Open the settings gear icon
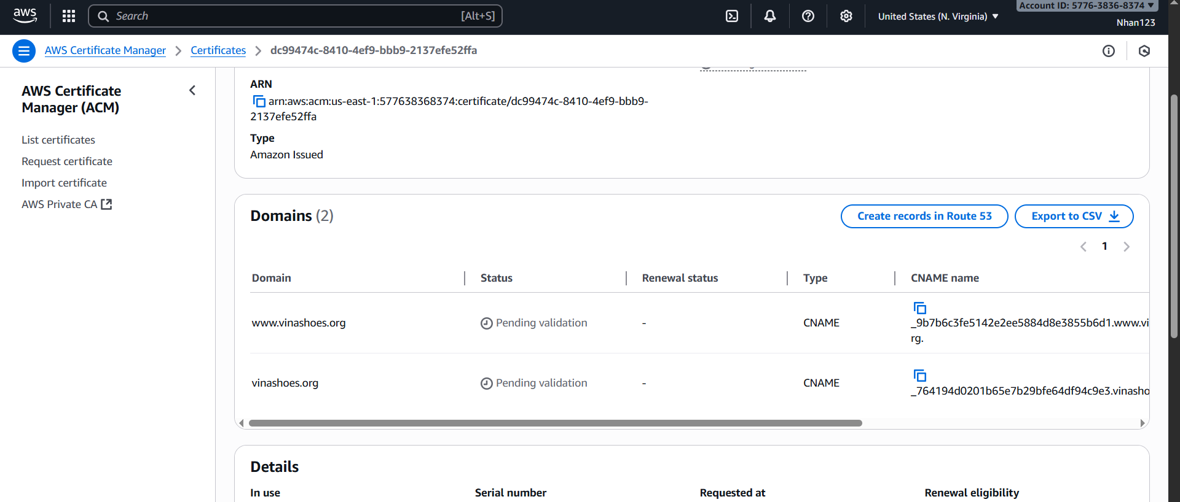 tap(846, 16)
